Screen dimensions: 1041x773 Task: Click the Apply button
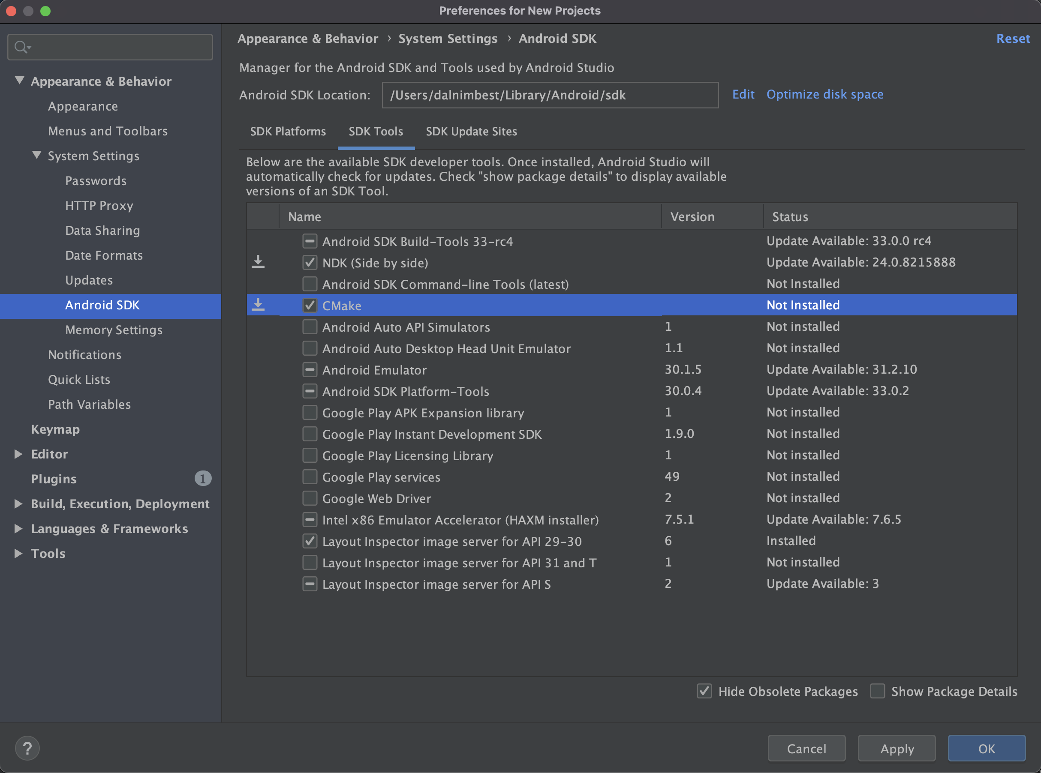point(897,748)
